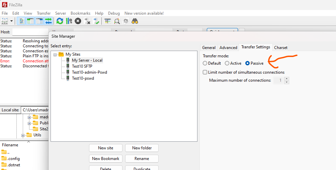Click the New folder button
The image size is (336, 170).
click(x=142, y=148)
